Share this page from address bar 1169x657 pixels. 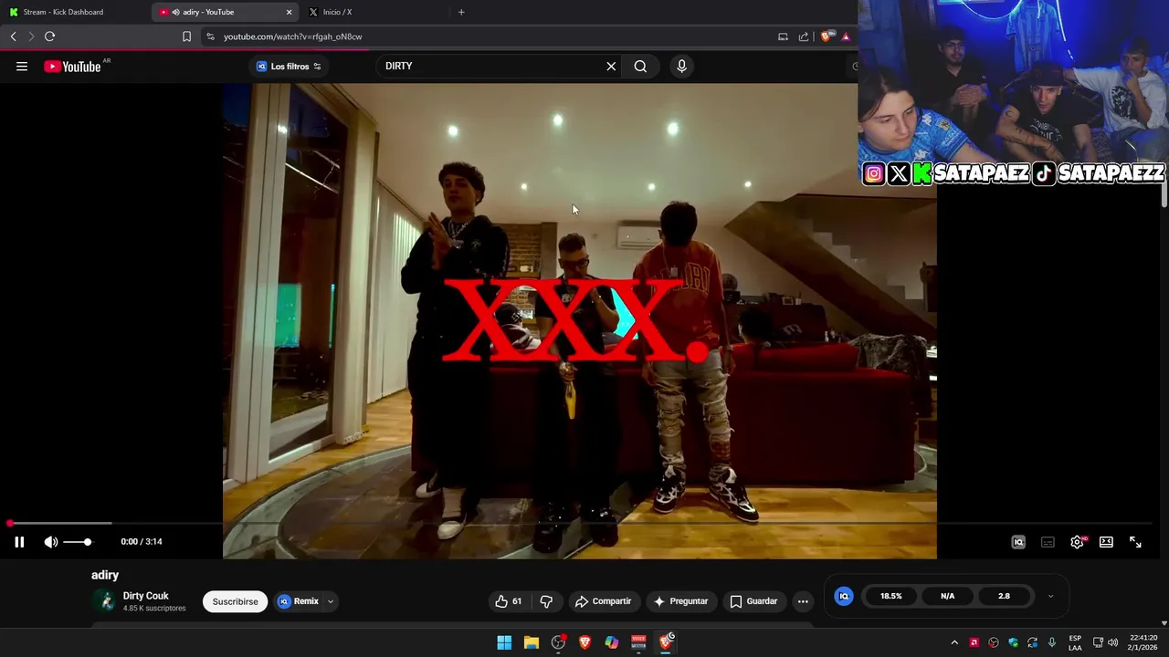(804, 36)
